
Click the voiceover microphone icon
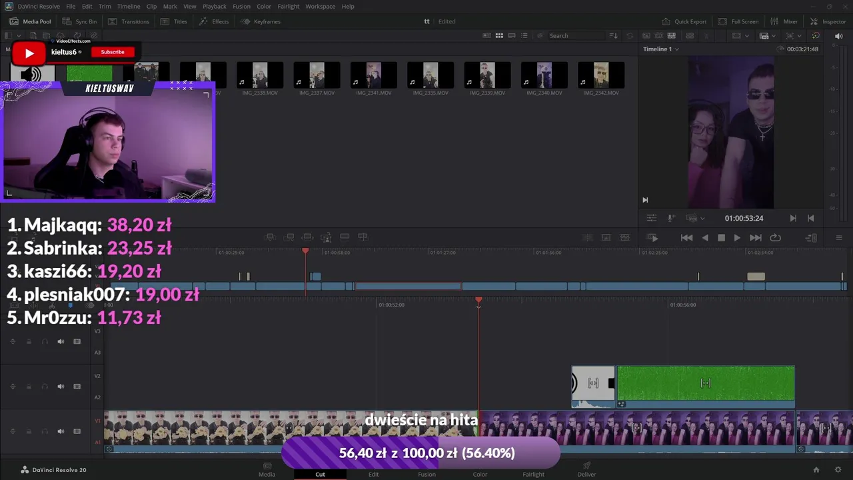tap(671, 218)
